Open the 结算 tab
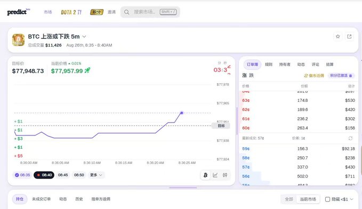The image size is (362, 209). click(x=329, y=65)
